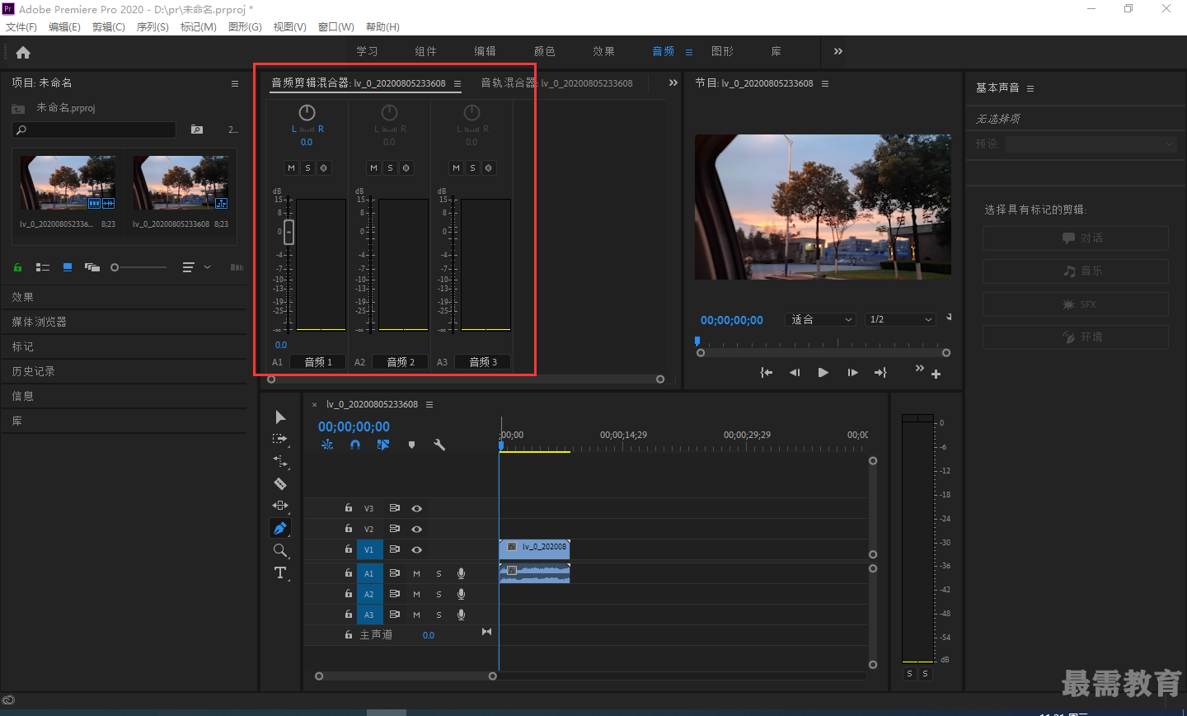Screen dimensions: 1187x716
Task: Toggle linked selection in the timeline
Action: [383, 445]
